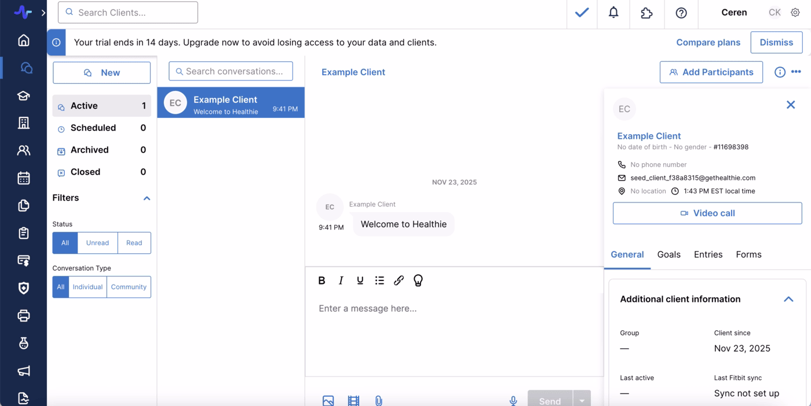
Task: Insert an image with the picture icon
Action: pyautogui.click(x=328, y=400)
